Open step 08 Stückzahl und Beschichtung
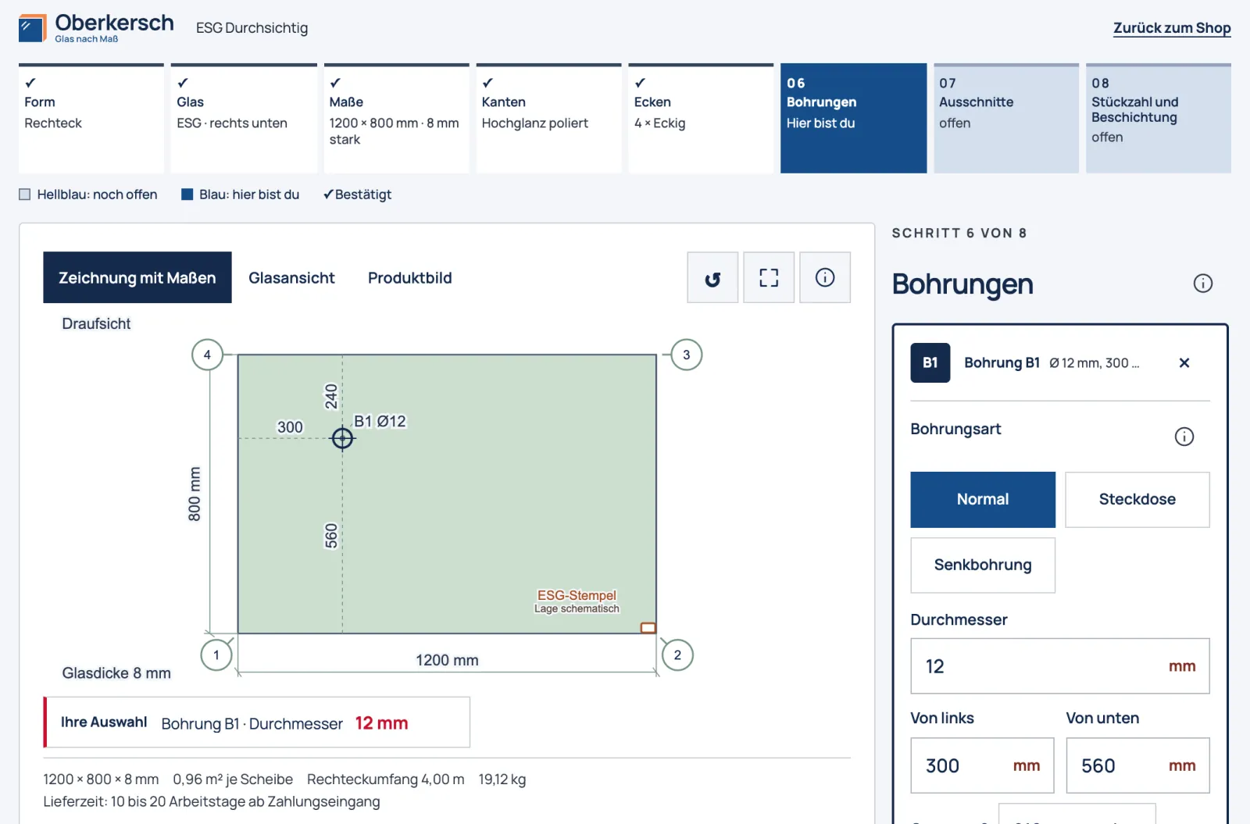This screenshot has height=824, width=1250. pyautogui.click(x=1159, y=119)
